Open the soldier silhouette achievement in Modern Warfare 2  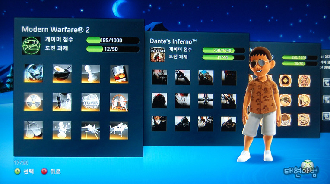pyautogui.click(x=62, y=102)
